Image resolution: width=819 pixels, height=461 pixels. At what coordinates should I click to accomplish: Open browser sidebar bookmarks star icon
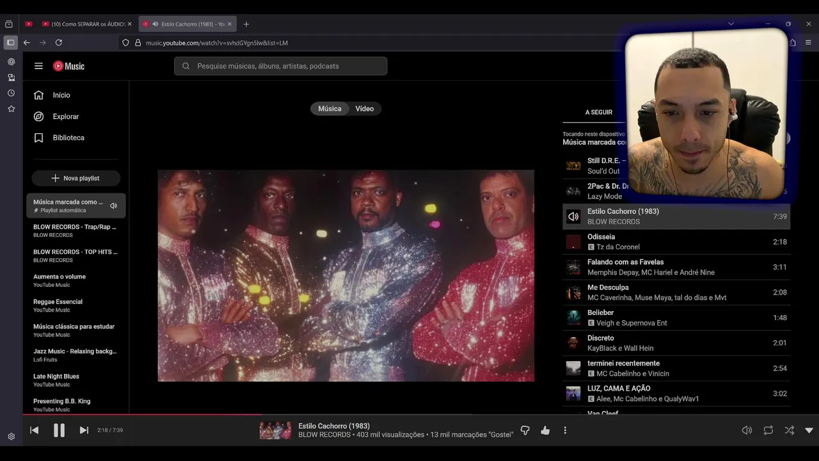pyautogui.click(x=11, y=109)
